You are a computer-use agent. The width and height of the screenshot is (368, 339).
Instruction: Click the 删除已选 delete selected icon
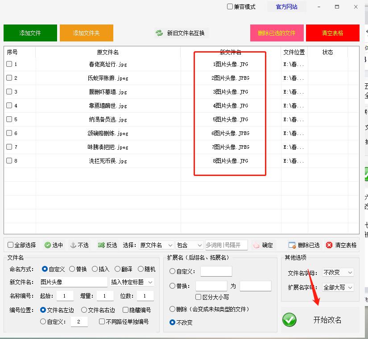tap(292, 245)
